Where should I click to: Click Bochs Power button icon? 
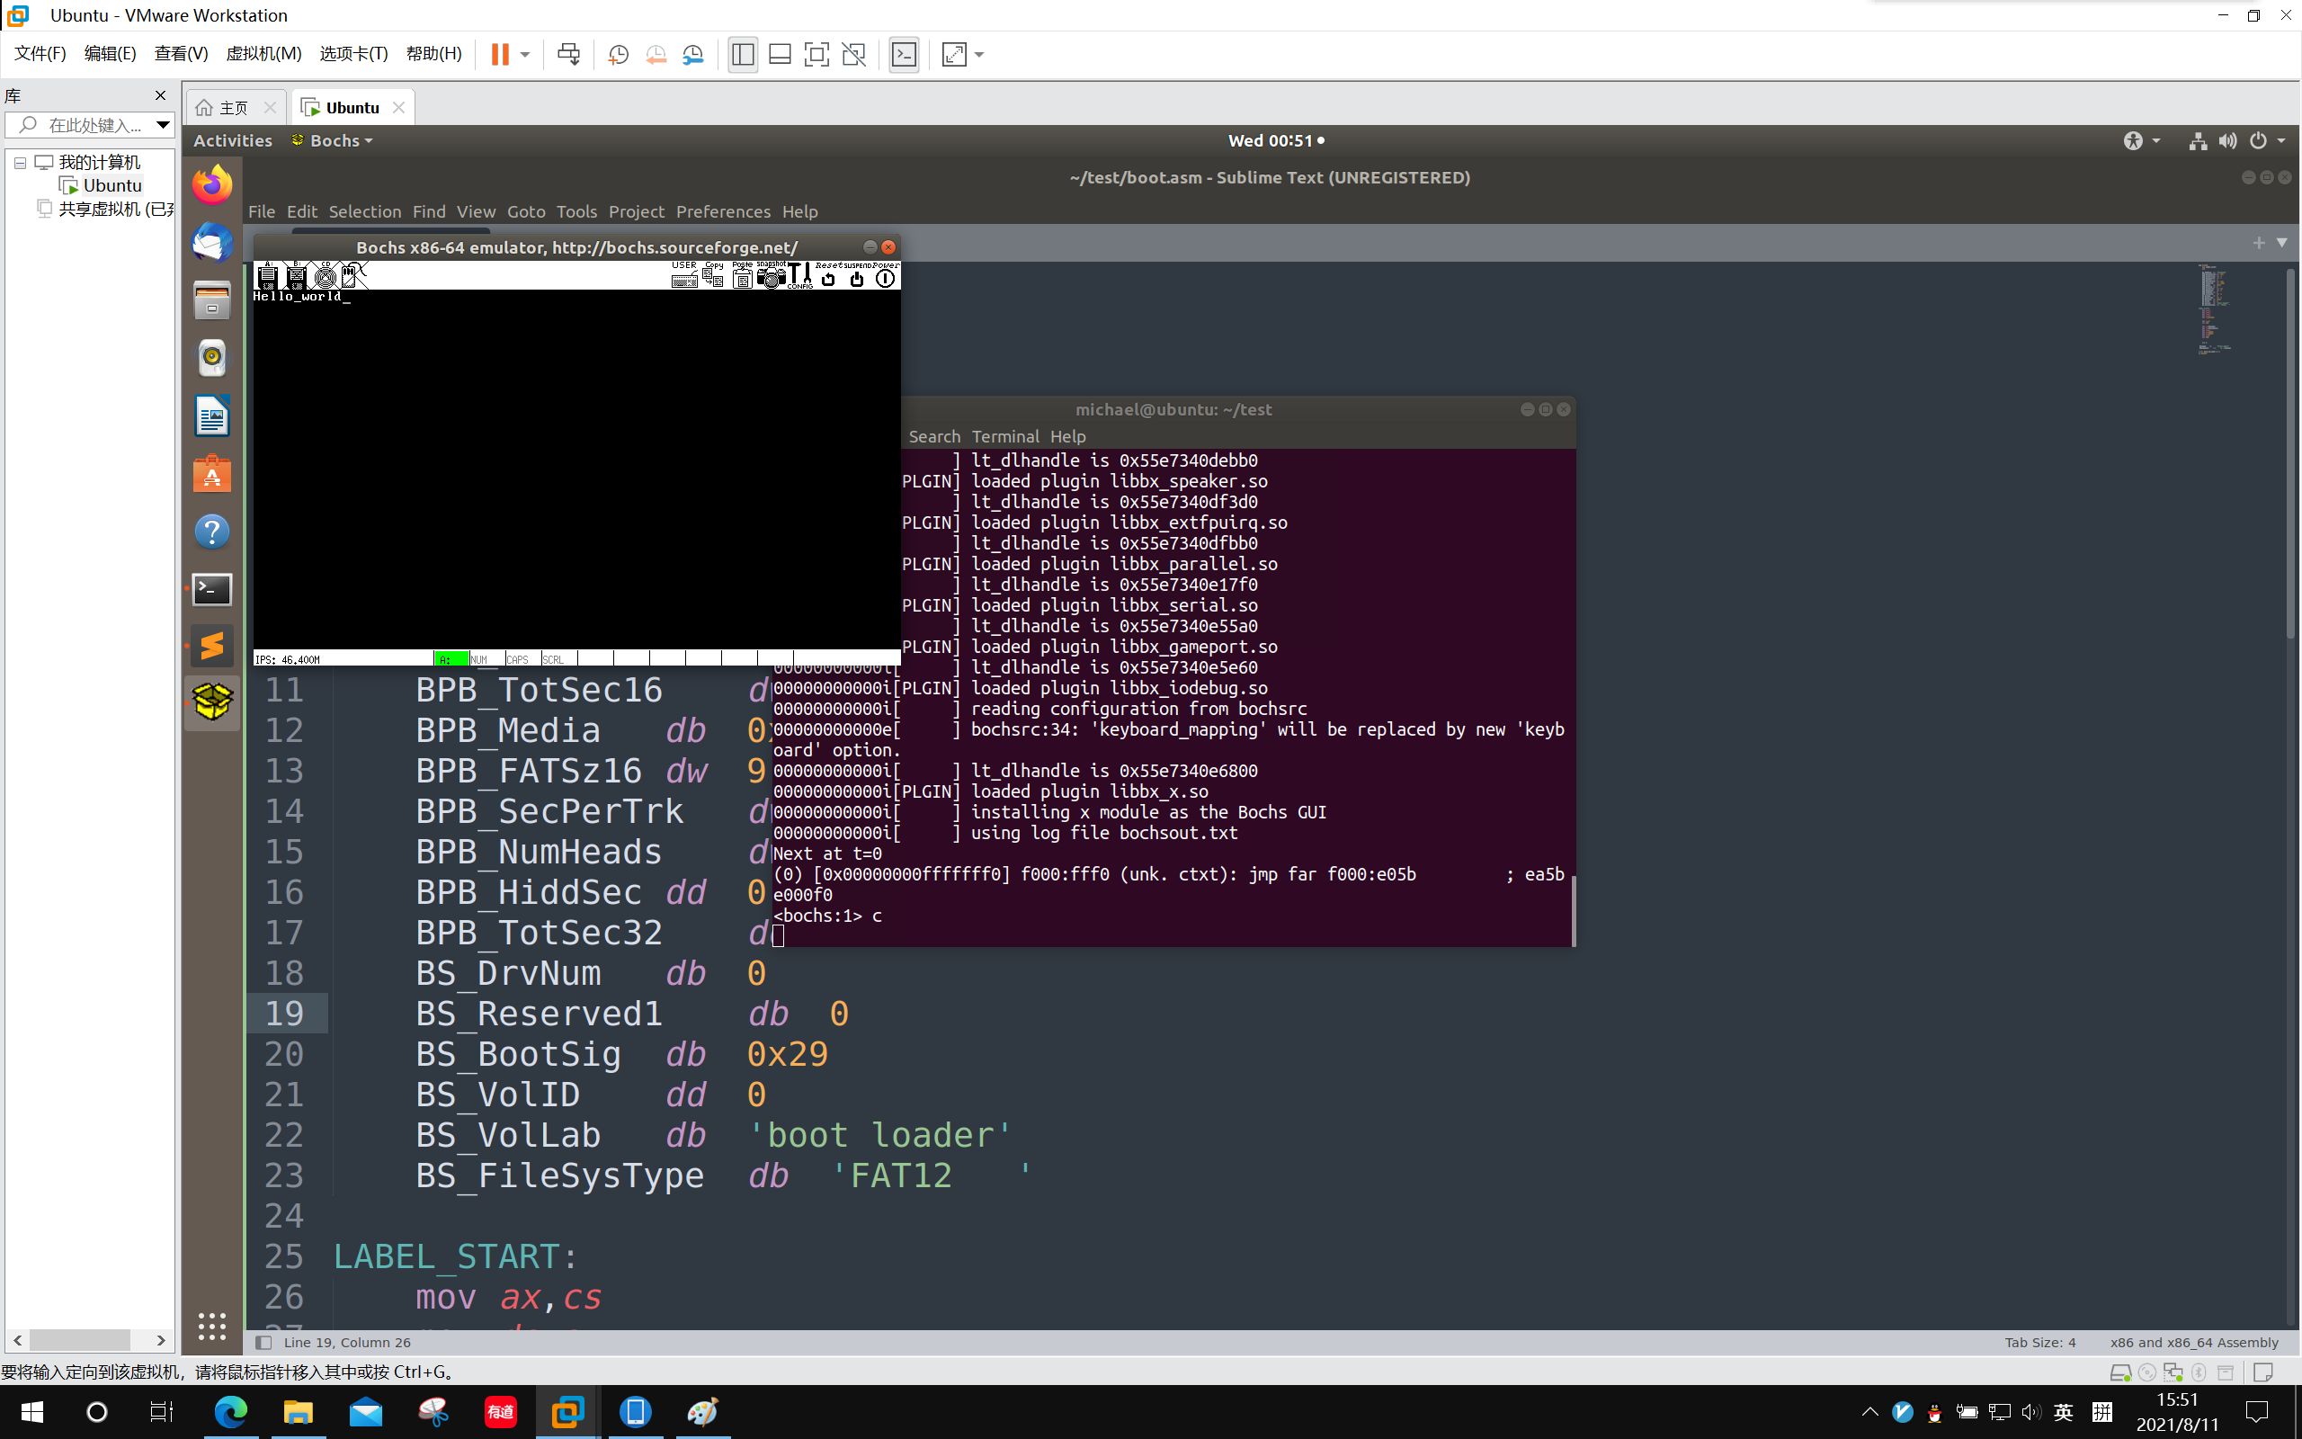[x=886, y=277]
